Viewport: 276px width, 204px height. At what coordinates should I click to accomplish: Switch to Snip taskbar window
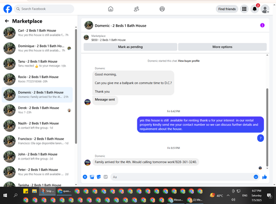pyautogui.click(x=47, y=191)
